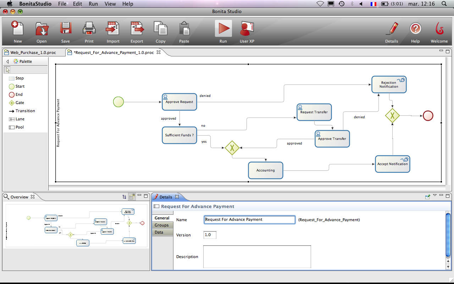Select the Approve Request task node

[179, 102]
